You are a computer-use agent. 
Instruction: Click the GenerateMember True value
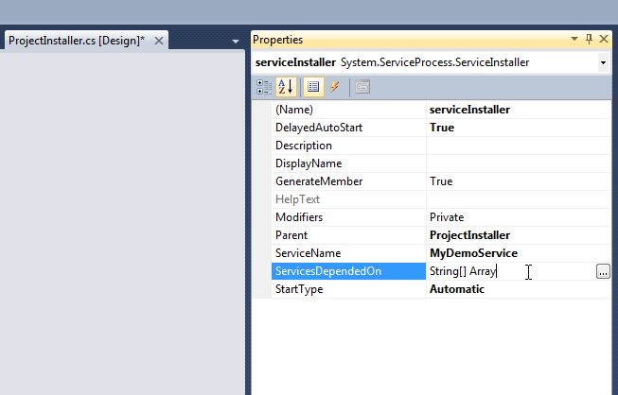[519, 181]
